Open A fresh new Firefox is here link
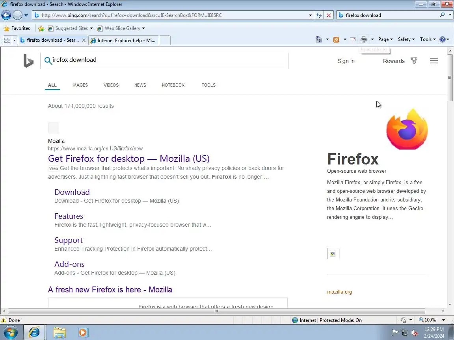 (x=110, y=289)
